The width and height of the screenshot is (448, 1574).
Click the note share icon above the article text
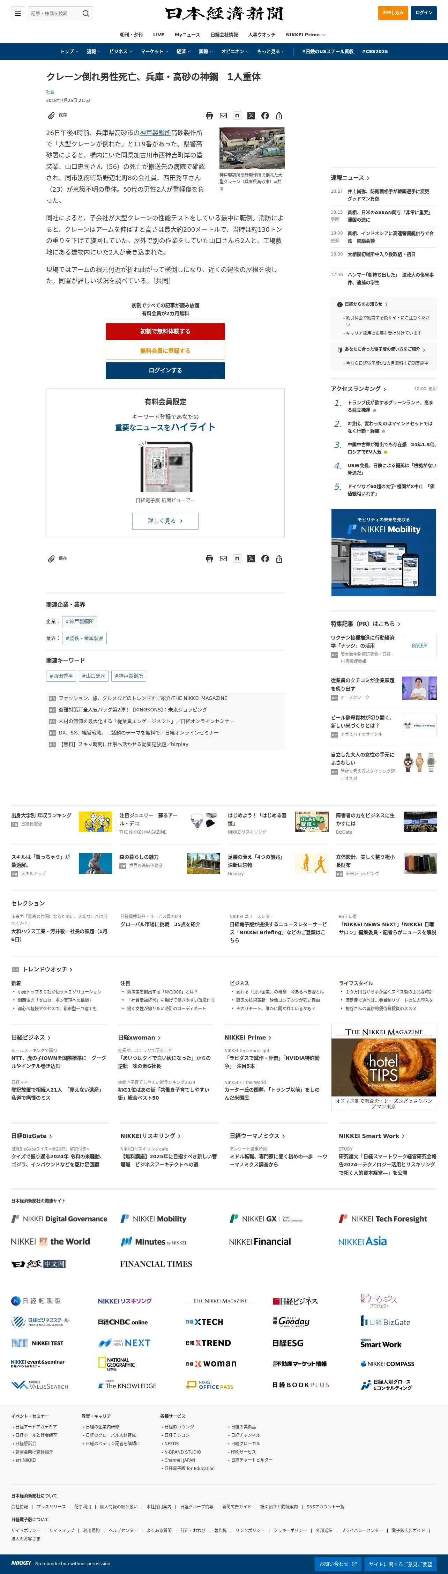237,116
